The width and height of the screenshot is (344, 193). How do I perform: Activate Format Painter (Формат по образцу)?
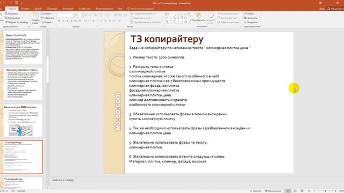(x=17, y=22)
